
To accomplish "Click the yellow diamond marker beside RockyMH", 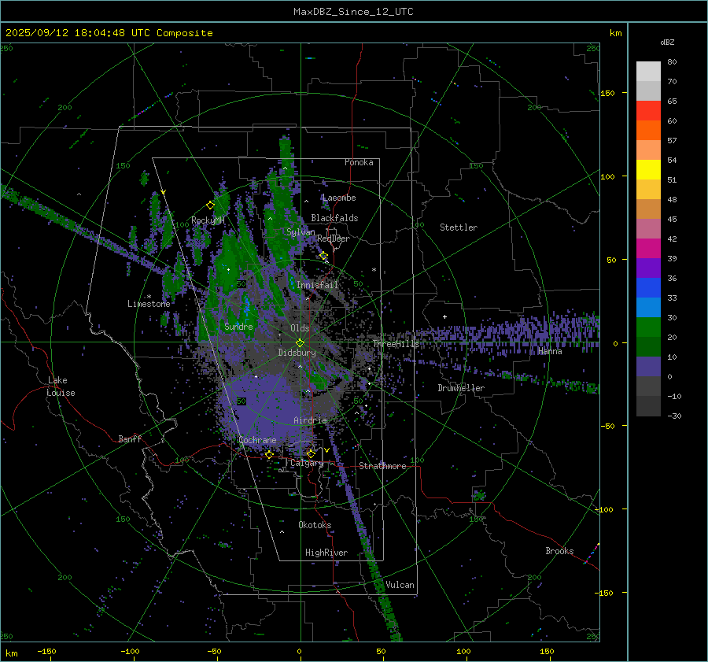I will [x=210, y=205].
